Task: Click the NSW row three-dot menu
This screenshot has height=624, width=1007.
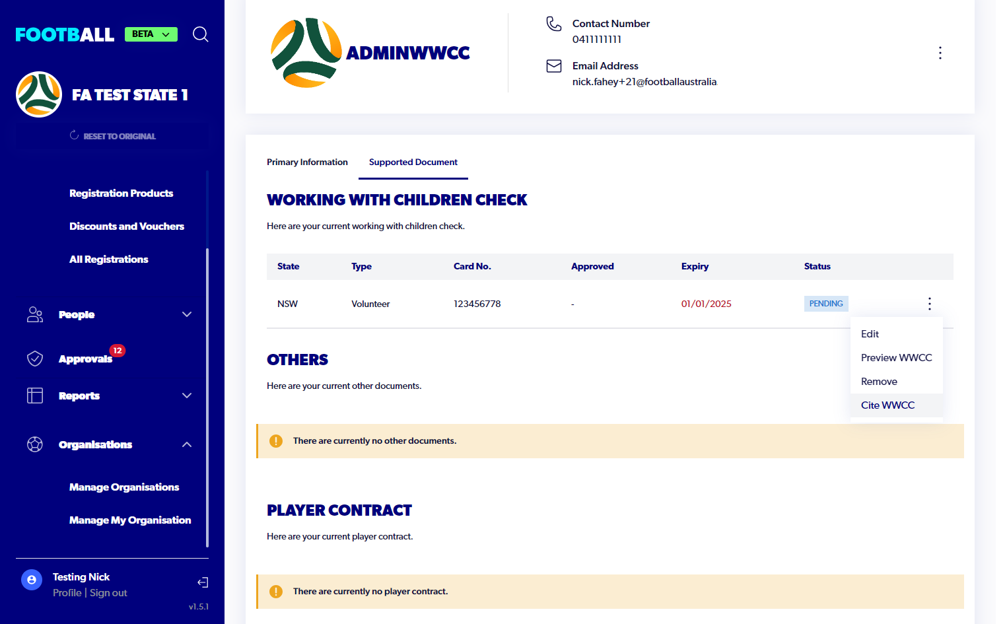Action: tap(930, 304)
